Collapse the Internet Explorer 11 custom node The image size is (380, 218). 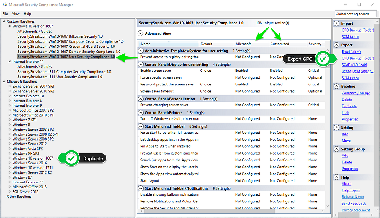tap(10, 62)
